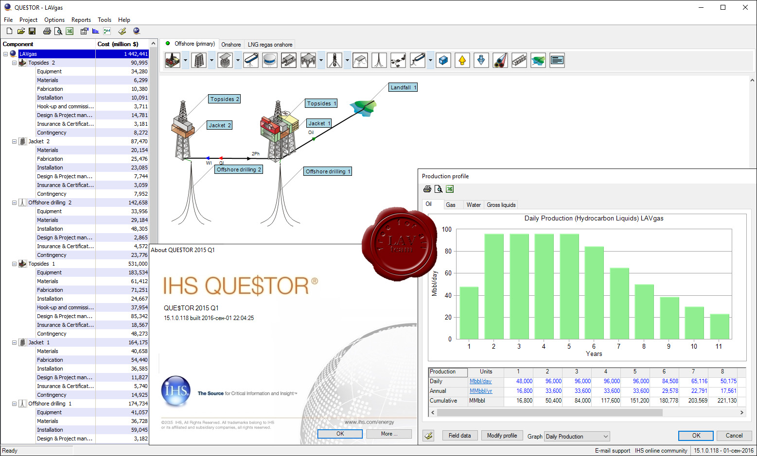The width and height of the screenshot is (757, 456).
Task: Collapse the Jacket 1 tree node
Action: point(14,342)
